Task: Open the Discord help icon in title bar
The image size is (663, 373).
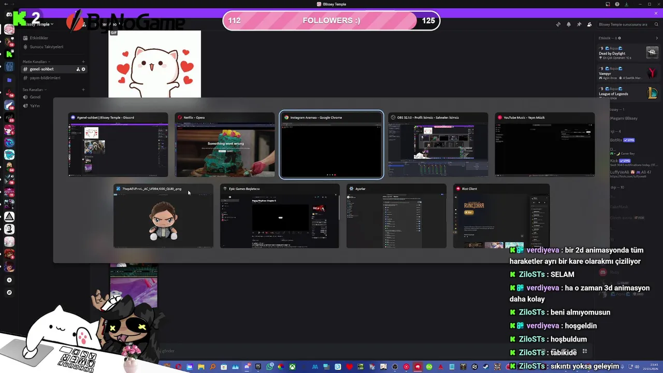Action: pos(617,4)
